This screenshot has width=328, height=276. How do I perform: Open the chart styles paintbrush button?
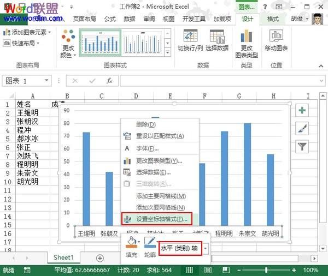[x=302, y=129]
